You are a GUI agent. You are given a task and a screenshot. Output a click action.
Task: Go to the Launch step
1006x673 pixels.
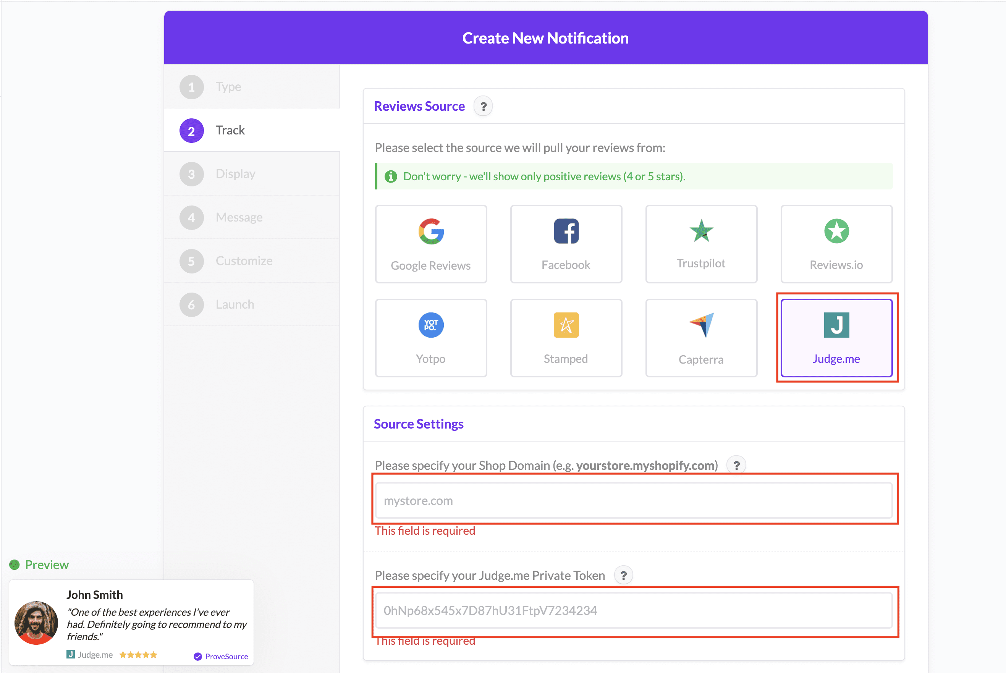[x=235, y=305]
